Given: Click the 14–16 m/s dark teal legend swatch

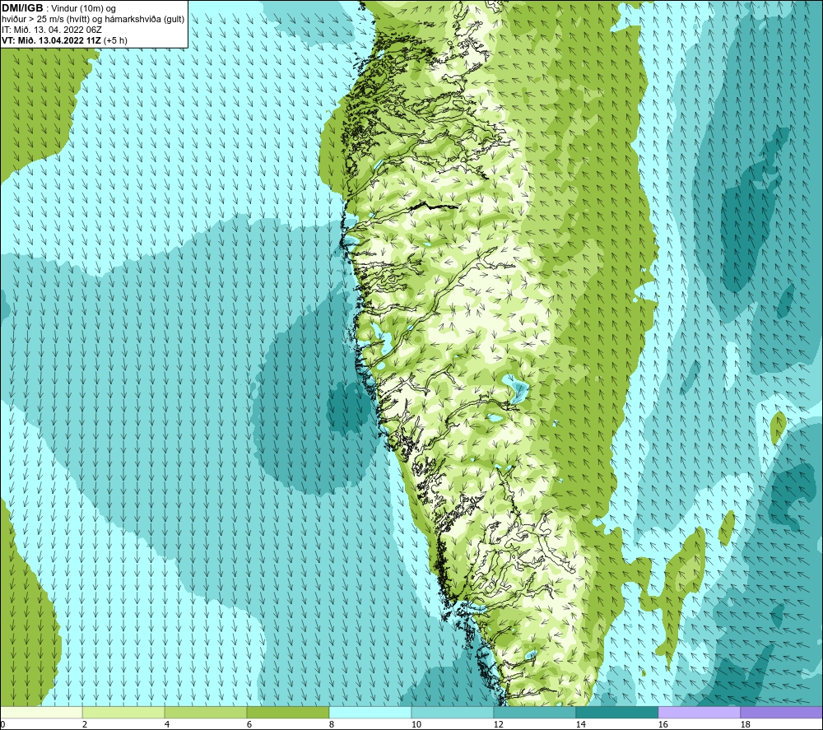Looking at the screenshot, I should (x=616, y=712).
